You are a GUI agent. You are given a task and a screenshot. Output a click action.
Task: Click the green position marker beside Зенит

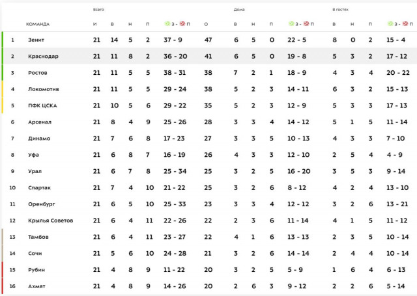coord(2,40)
